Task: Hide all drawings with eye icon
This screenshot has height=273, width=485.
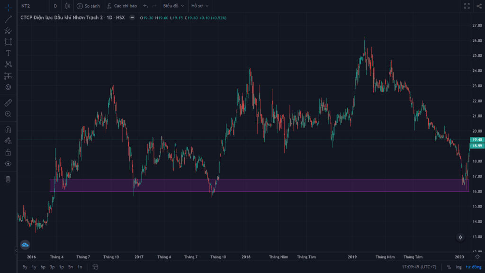Action: [x=9, y=164]
